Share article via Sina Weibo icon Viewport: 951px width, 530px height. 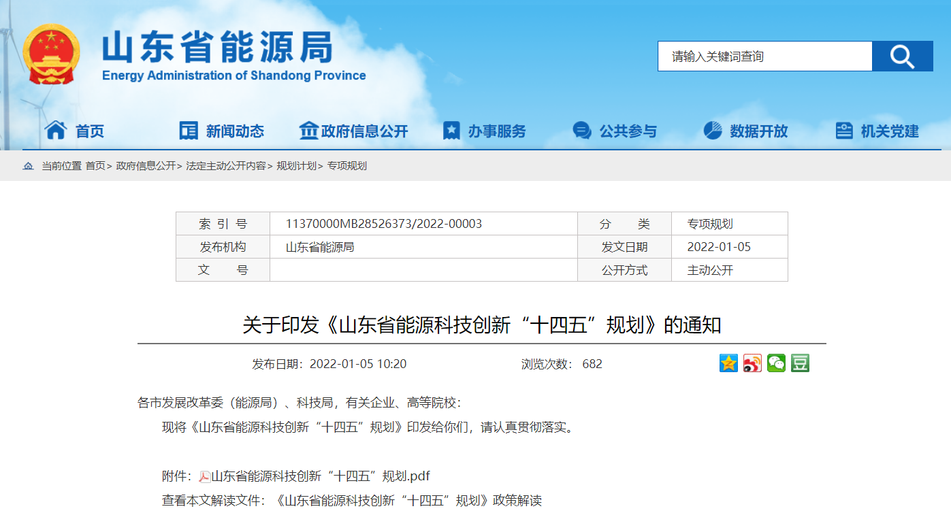click(x=752, y=363)
